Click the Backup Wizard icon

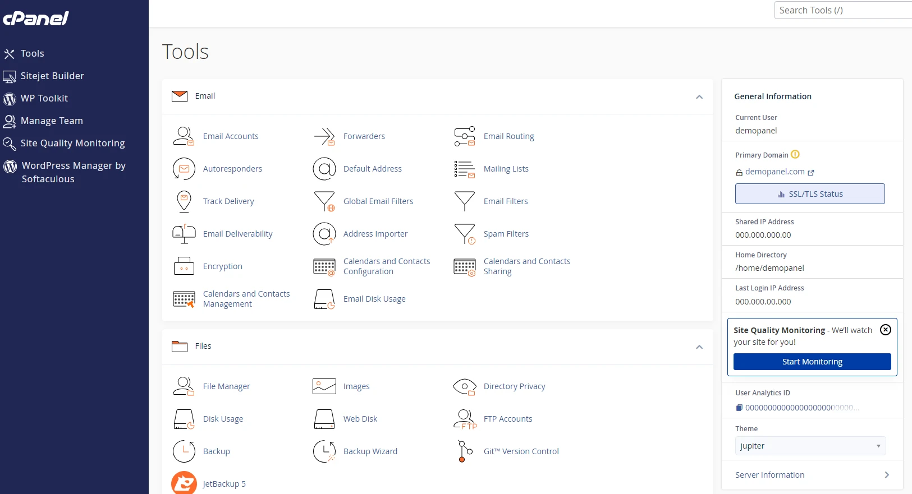pos(324,451)
